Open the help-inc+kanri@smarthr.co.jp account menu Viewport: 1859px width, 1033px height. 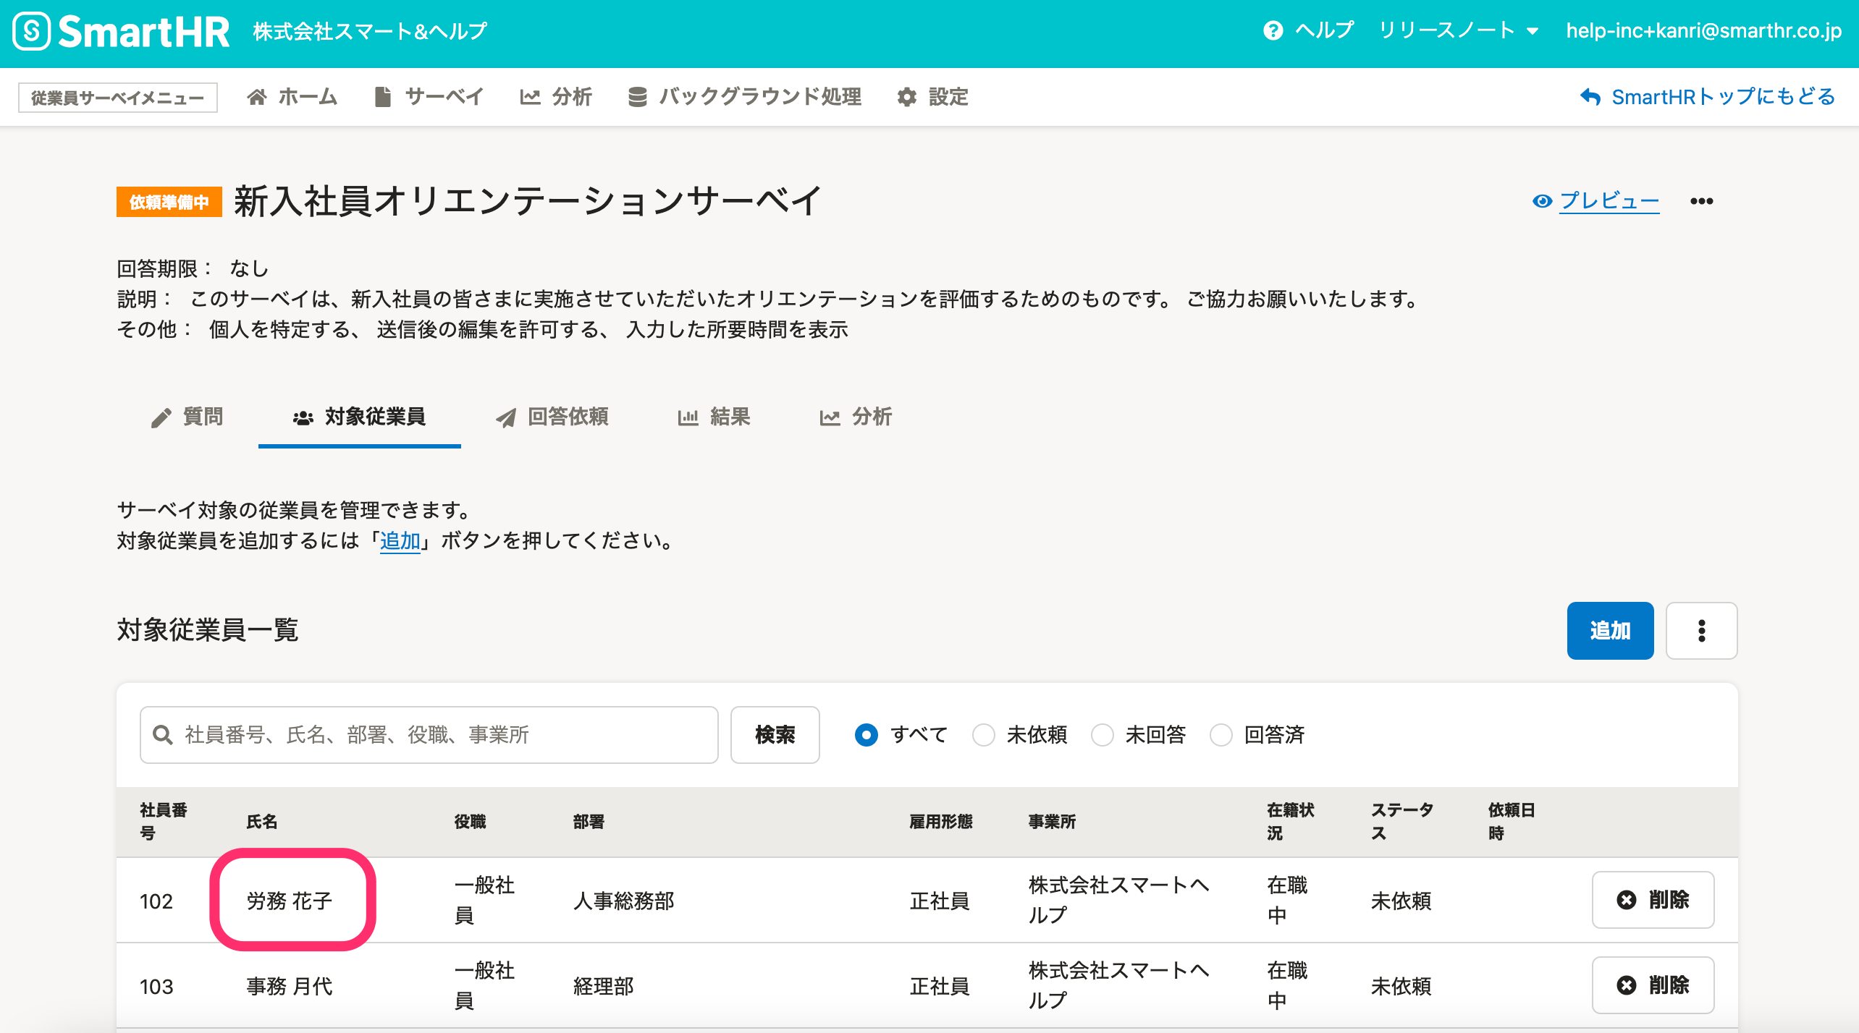tap(1703, 30)
